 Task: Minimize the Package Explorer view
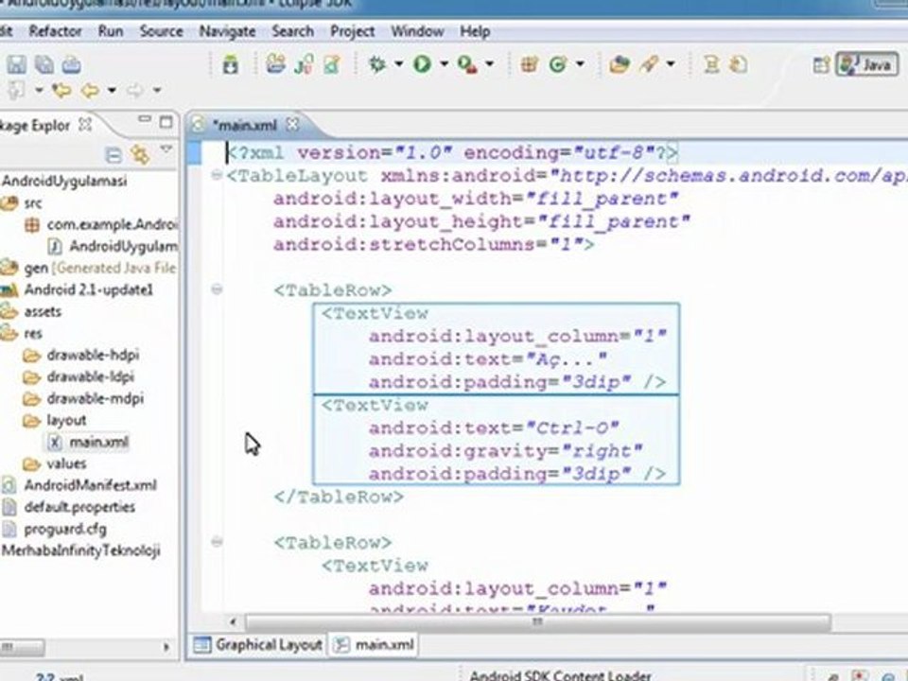coord(144,119)
